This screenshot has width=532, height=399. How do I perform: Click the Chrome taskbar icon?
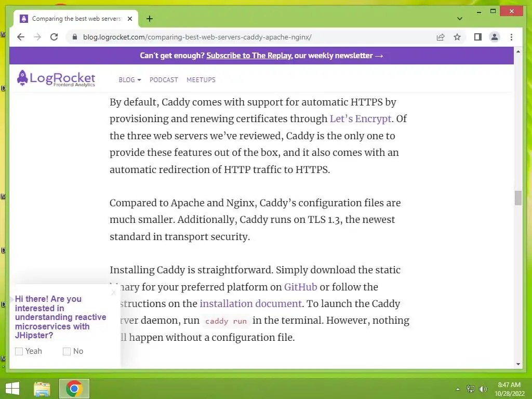point(74,389)
